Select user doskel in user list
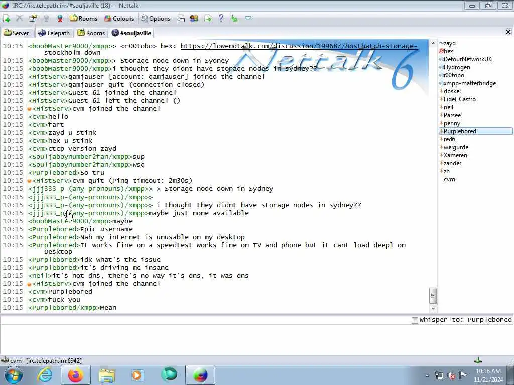 [452, 91]
